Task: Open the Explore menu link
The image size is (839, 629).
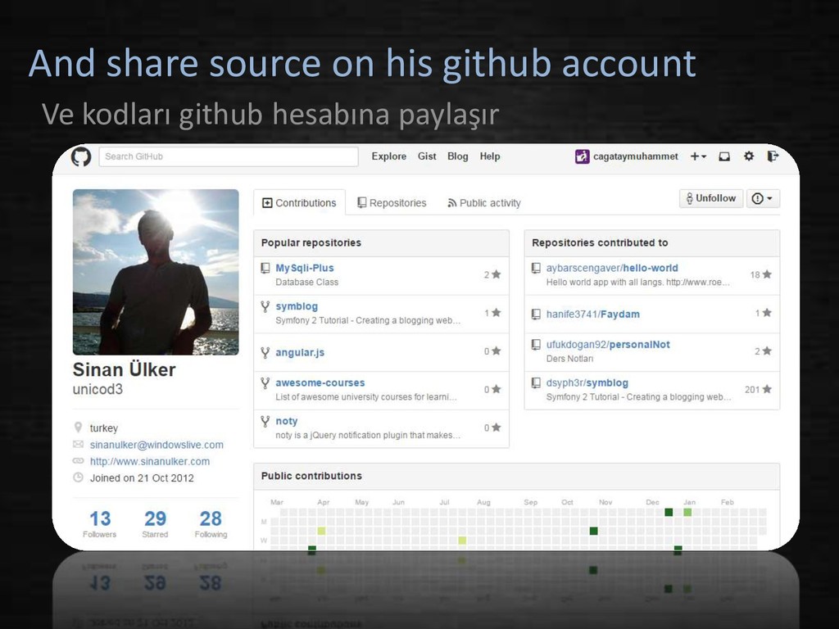Action: point(388,156)
